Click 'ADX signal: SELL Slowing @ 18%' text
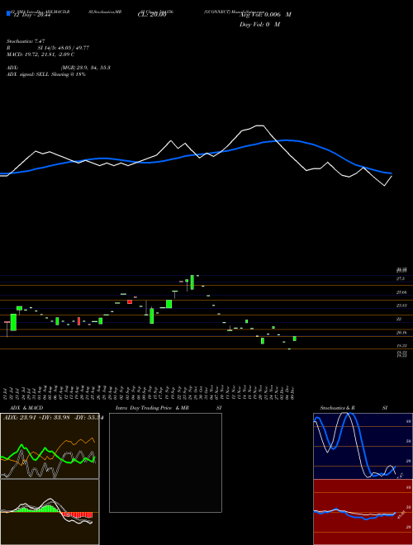Screen dimensions: 413x545 tap(46, 74)
